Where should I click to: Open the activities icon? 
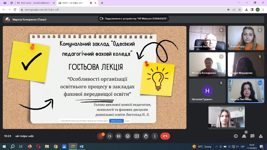pos(261,136)
